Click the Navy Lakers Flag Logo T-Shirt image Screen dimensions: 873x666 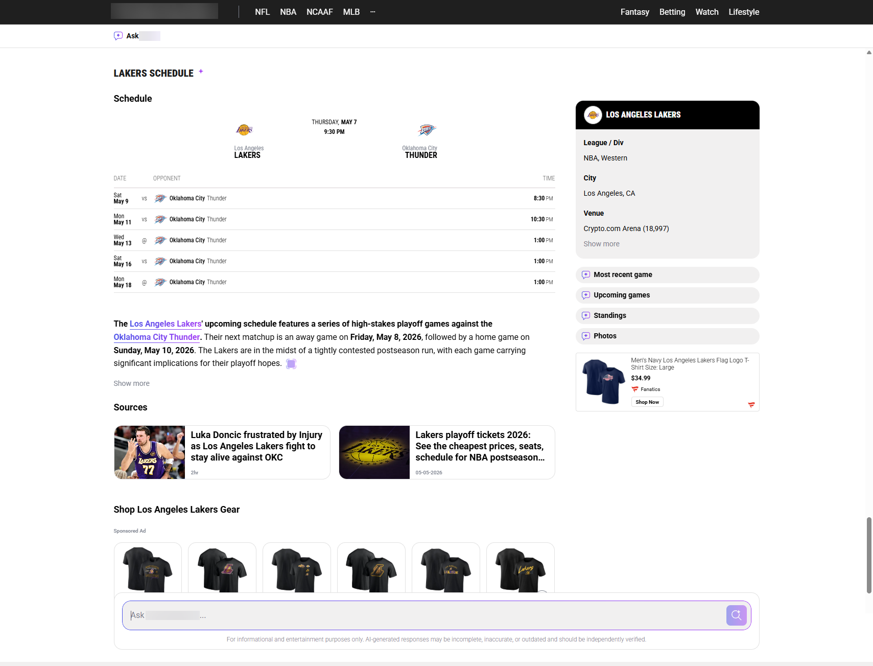[603, 381]
